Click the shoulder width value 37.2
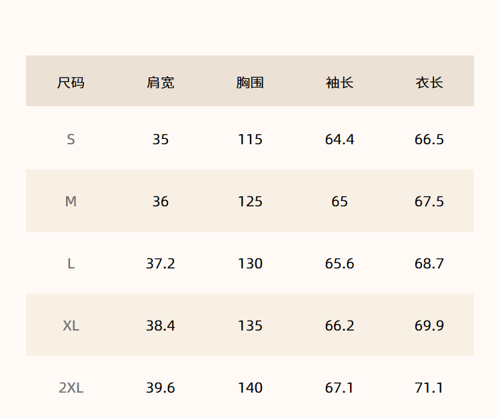This screenshot has width=500, height=418. [x=161, y=264]
